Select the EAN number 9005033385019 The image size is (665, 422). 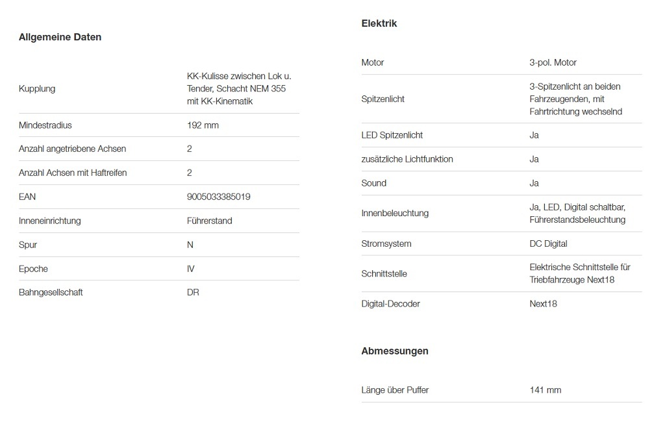[x=218, y=197]
